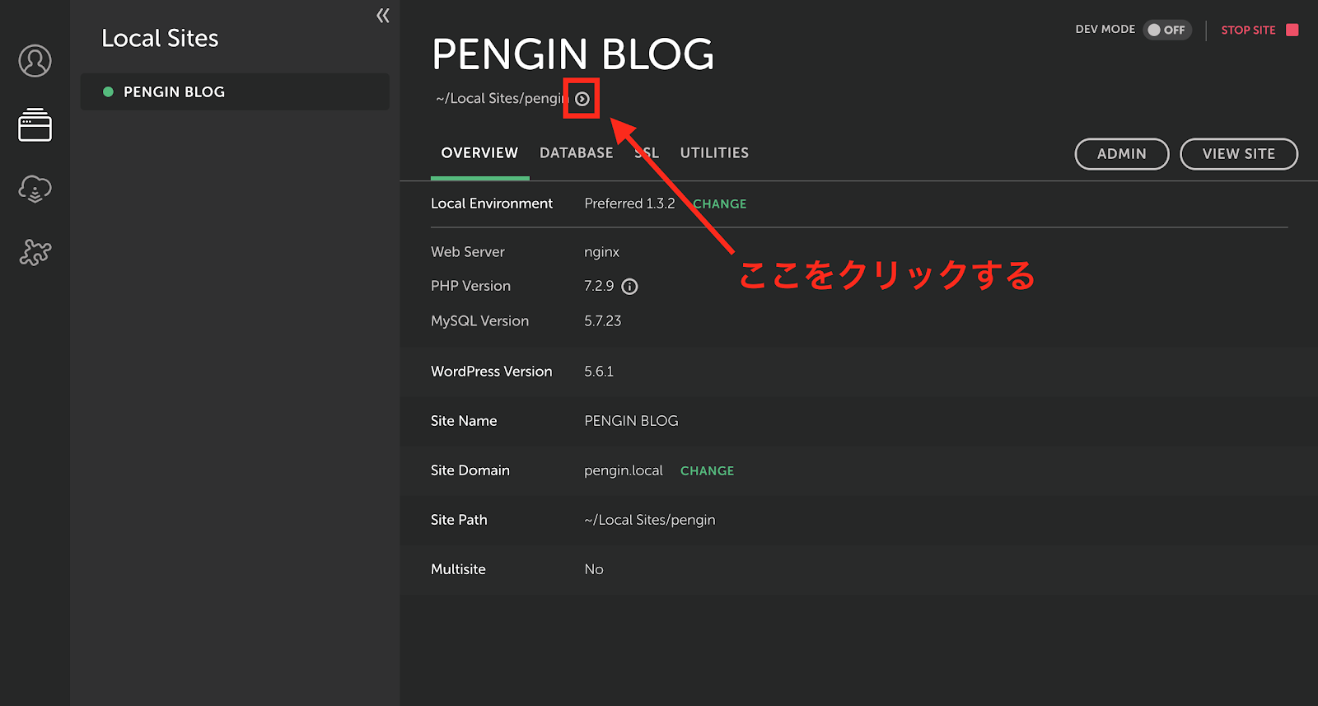
Task: Click the MySQL version 5.7.23 value
Action: pyautogui.click(x=602, y=321)
